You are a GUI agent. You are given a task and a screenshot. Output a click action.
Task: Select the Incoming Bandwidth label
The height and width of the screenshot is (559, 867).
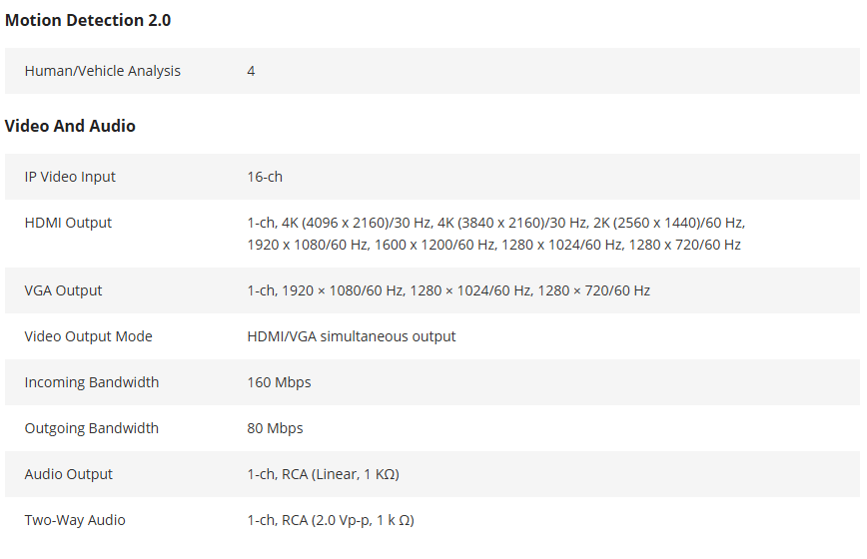tap(92, 382)
